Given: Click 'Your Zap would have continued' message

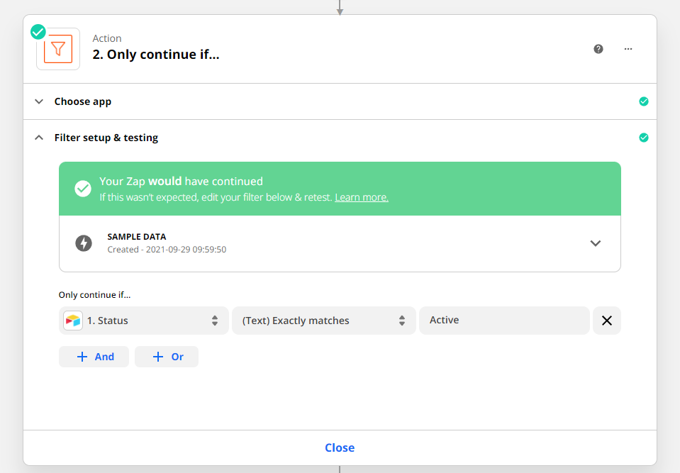Looking at the screenshot, I should point(181,182).
